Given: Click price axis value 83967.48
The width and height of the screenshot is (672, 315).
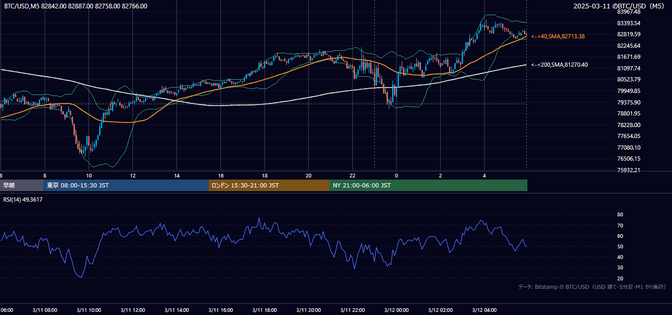Looking at the screenshot, I should 629,12.
